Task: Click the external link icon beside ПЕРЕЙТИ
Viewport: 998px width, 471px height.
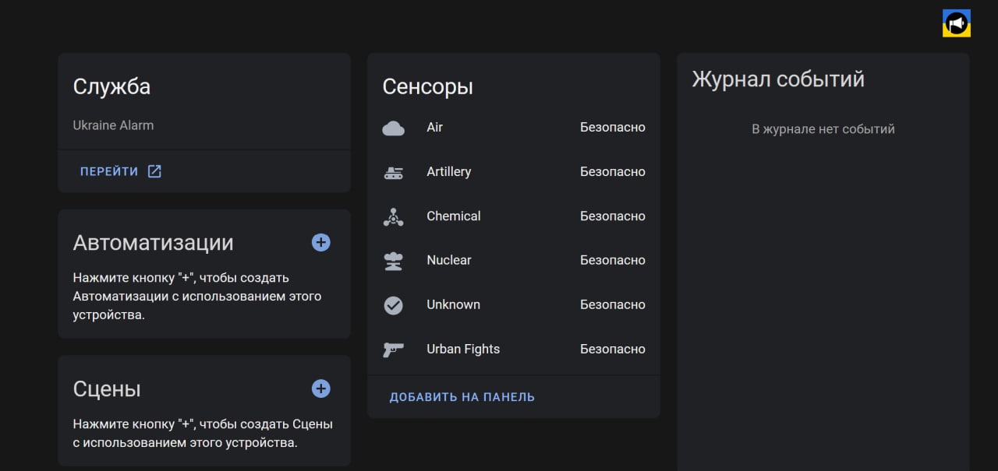Action: [154, 171]
